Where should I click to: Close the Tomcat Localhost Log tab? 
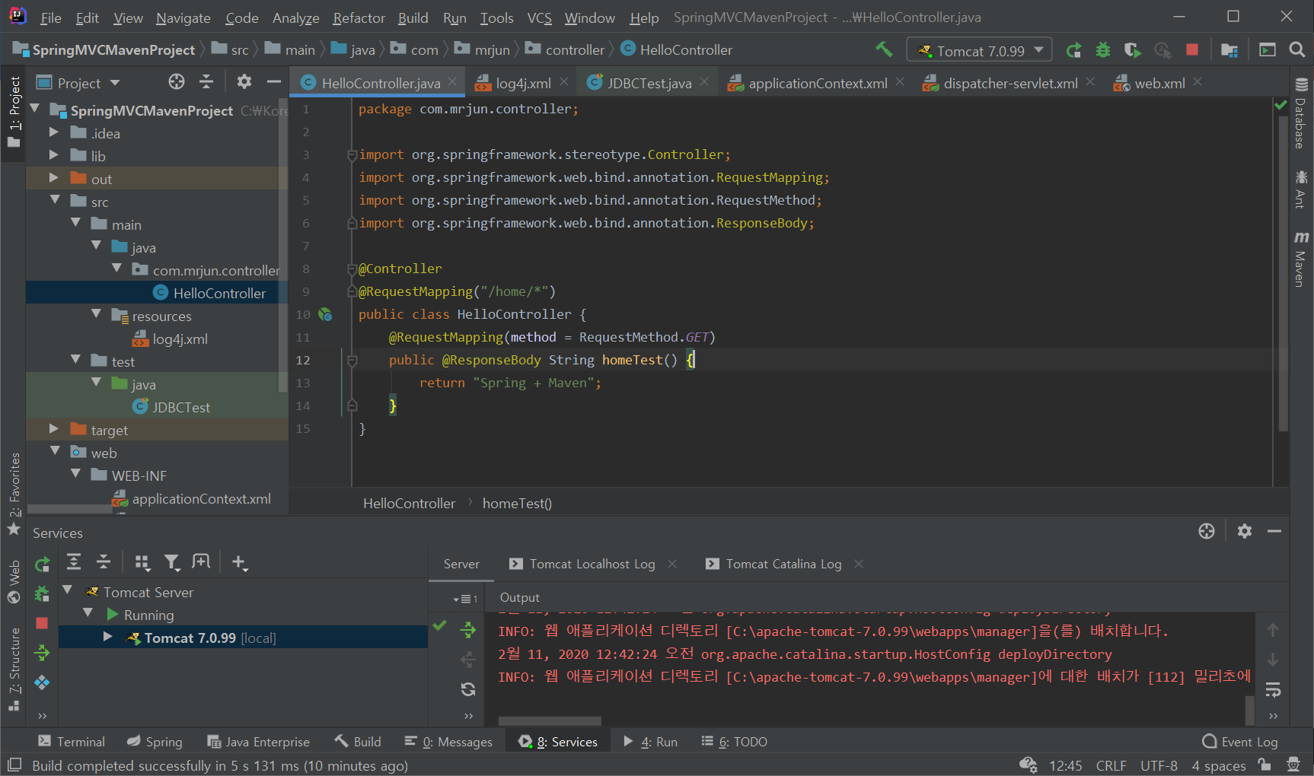pos(672,564)
